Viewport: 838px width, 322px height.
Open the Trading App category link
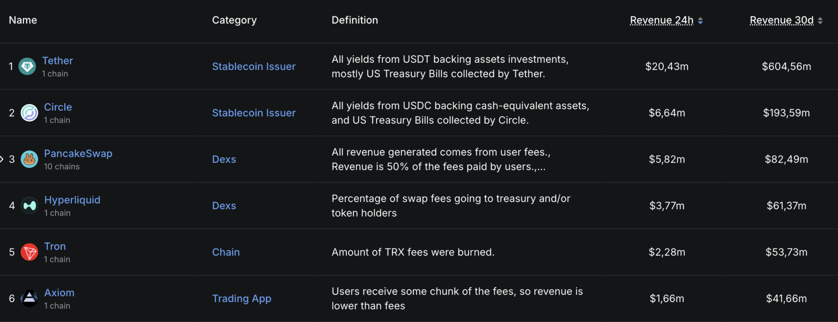[x=241, y=299]
